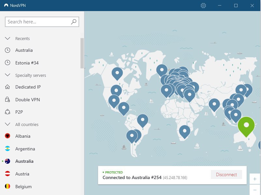This screenshot has width=261, height=195.
Task: Connect to Argentina in country list
Action: pos(25,149)
